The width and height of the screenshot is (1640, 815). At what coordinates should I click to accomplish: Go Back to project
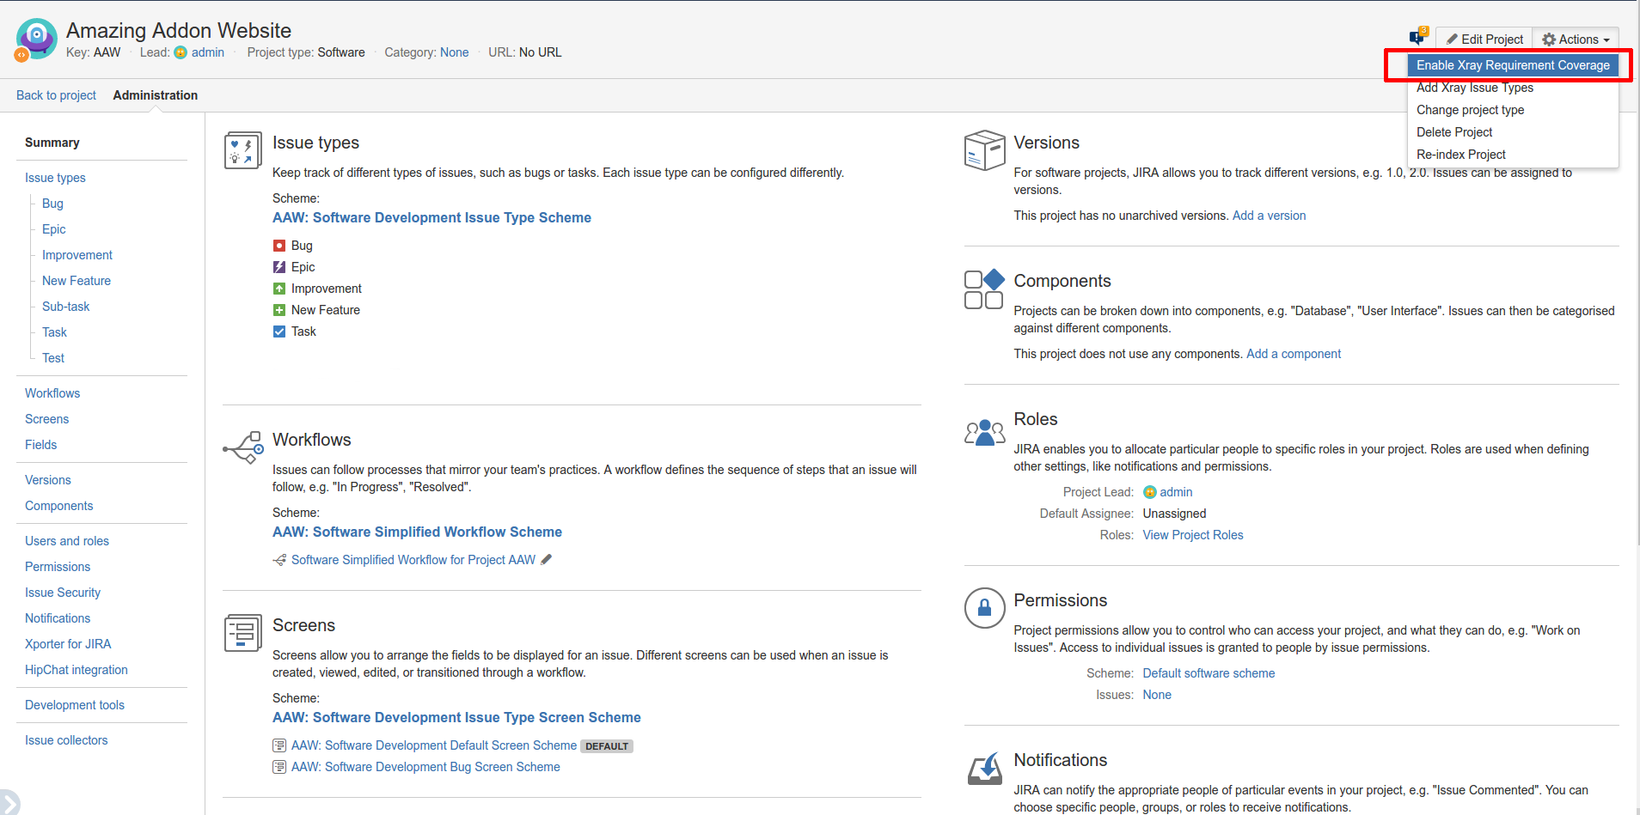pos(56,95)
